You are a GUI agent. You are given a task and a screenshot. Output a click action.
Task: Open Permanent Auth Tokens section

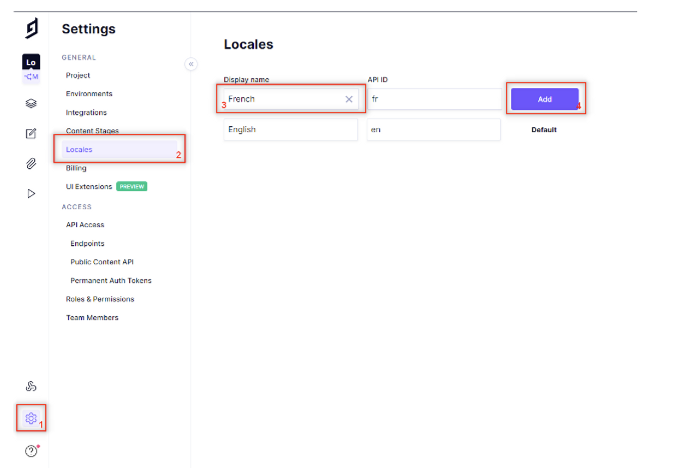pyautogui.click(x=111, y=281)
